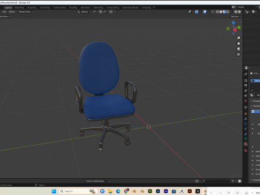Open the Physics properties tab

[245, 129]
